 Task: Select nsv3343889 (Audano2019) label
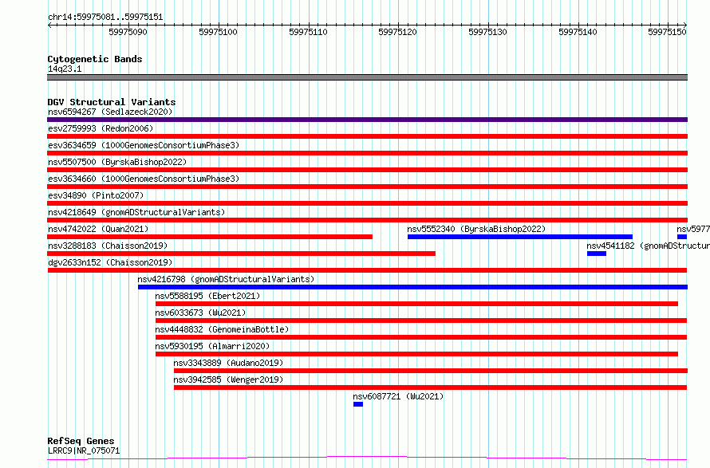228,363
